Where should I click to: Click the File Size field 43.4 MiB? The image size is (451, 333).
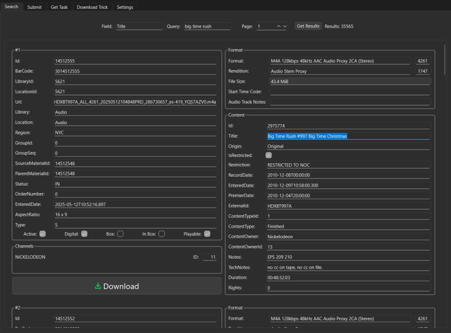[350, 81]
